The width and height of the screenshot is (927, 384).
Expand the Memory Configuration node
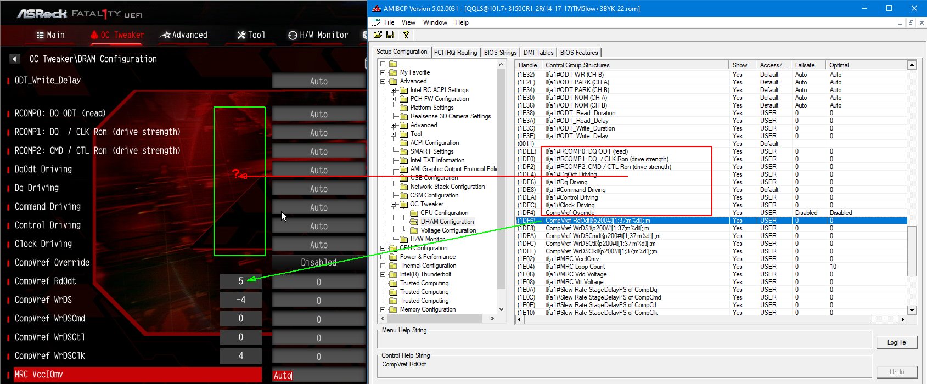click(x=383, y=309)
